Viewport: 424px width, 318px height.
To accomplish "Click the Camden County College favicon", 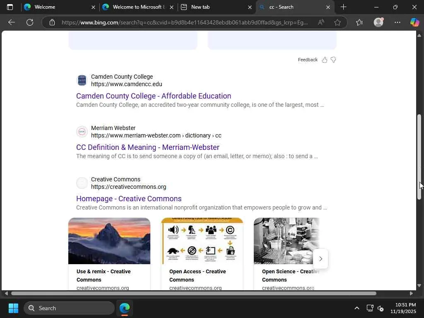I will [82, 80].
